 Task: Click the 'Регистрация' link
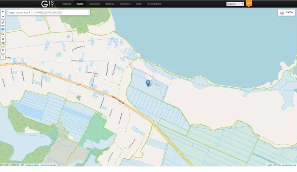154,4
